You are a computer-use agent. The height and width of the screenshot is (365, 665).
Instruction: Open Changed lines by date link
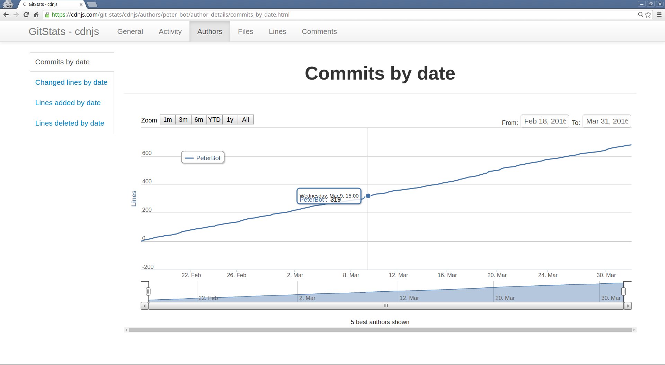[71, 82]
